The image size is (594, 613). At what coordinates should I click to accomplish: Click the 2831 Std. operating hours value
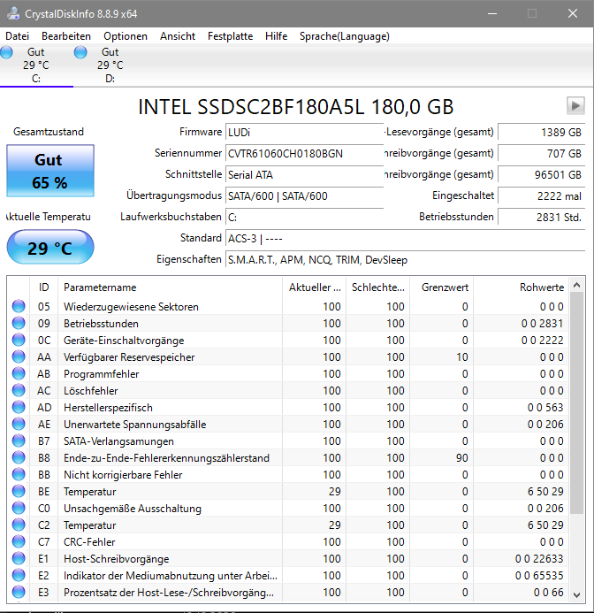pyautogui.click(x=541, y=217)
